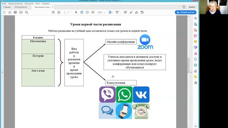This screenshot has height=128, width=228.
Task: Select the Расписание document tab
Action: point(42,7)
